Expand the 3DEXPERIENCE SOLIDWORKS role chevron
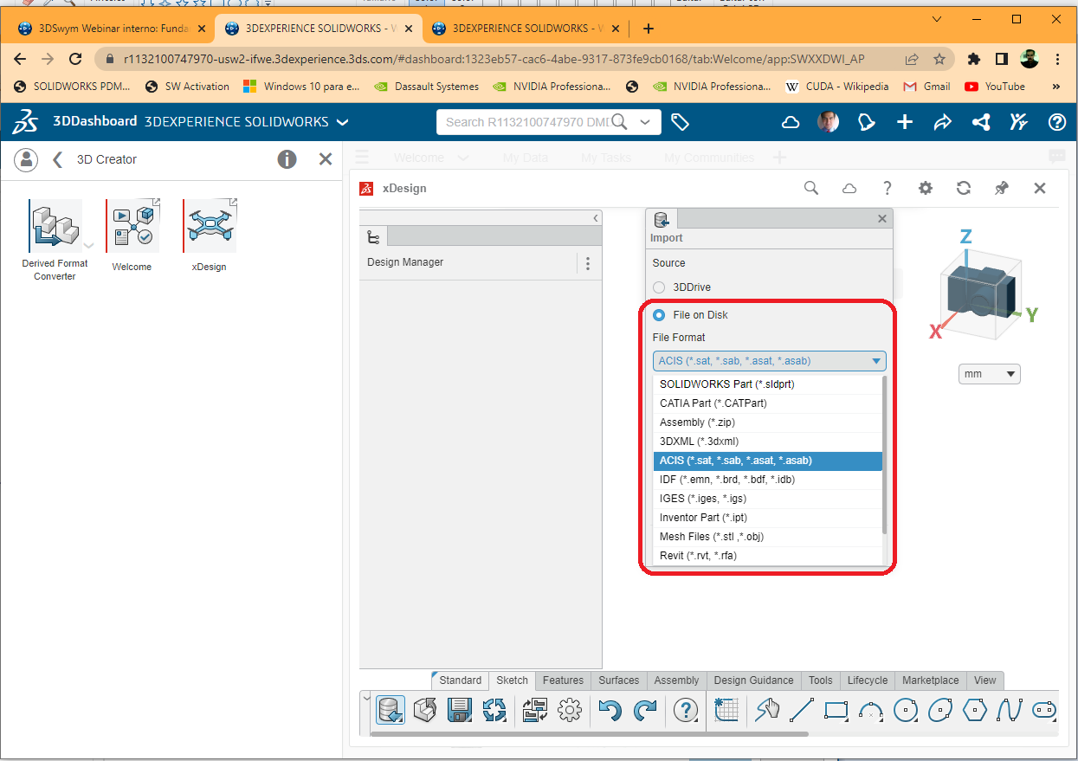This screenshot has height=761, width=1078. click(x=342, y=122)
